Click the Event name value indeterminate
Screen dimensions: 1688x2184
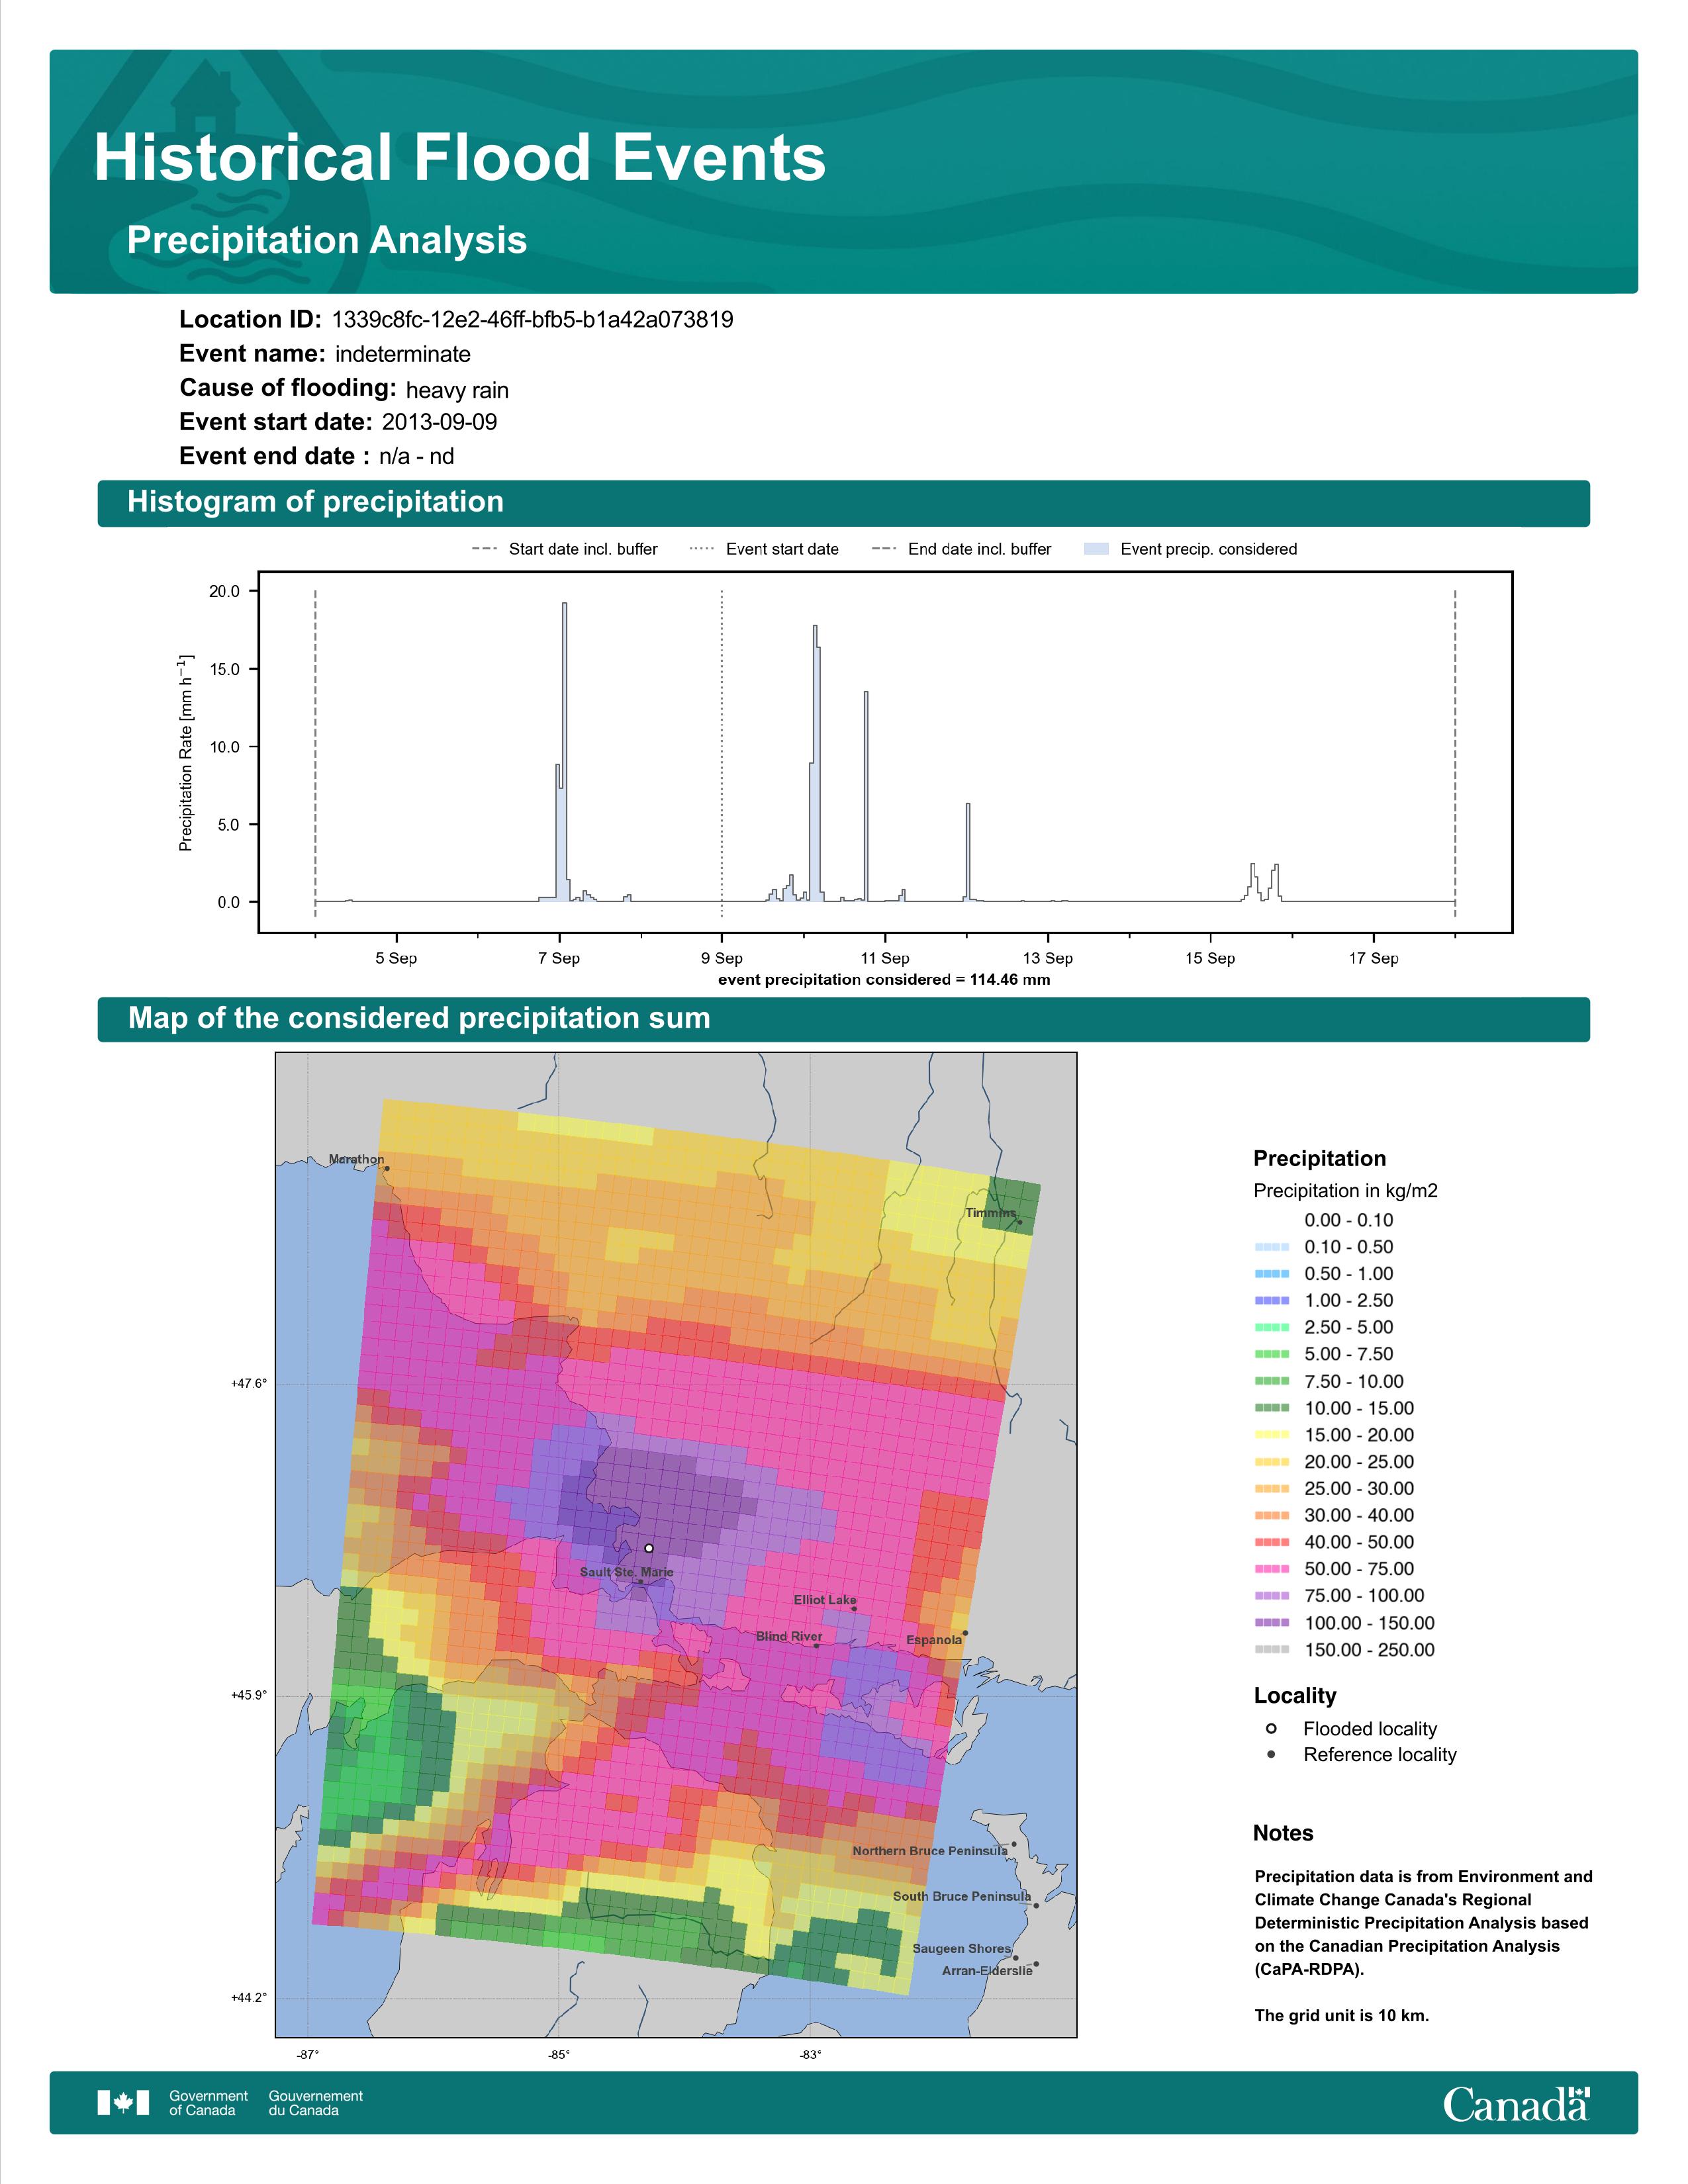point(403,354)
